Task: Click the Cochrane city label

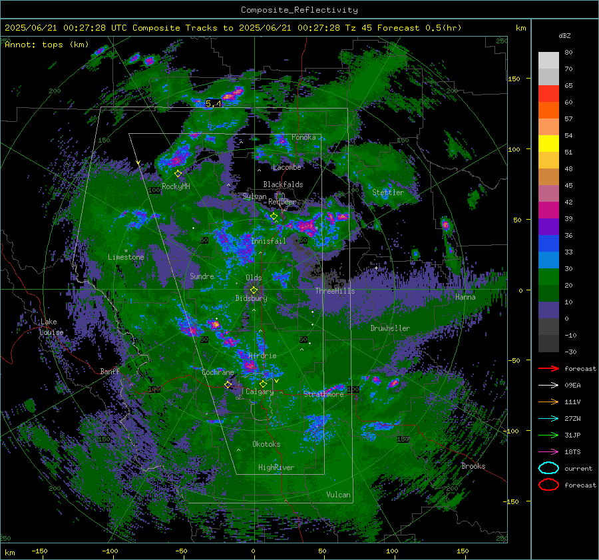Action: [x=218, y=372]
